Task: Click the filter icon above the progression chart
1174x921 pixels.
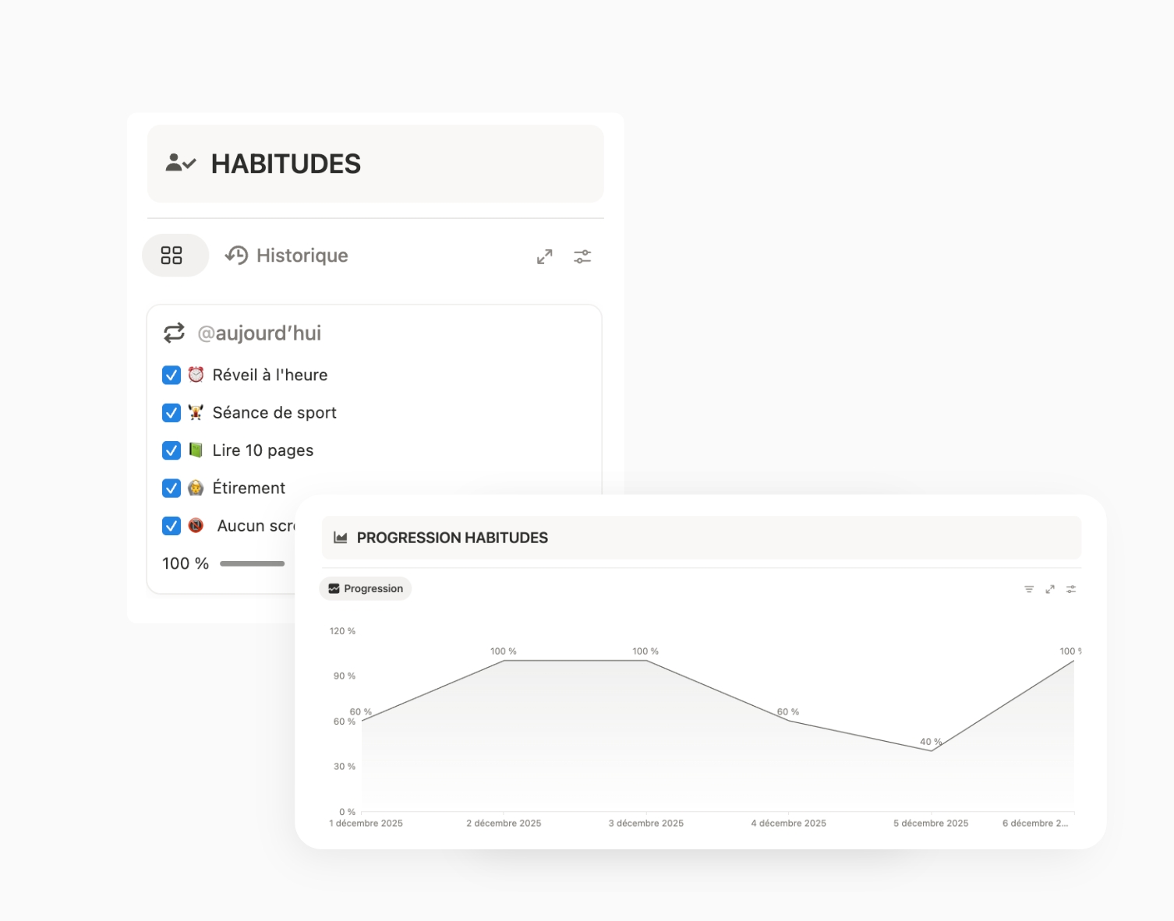Action: [x=1029, y=589]
